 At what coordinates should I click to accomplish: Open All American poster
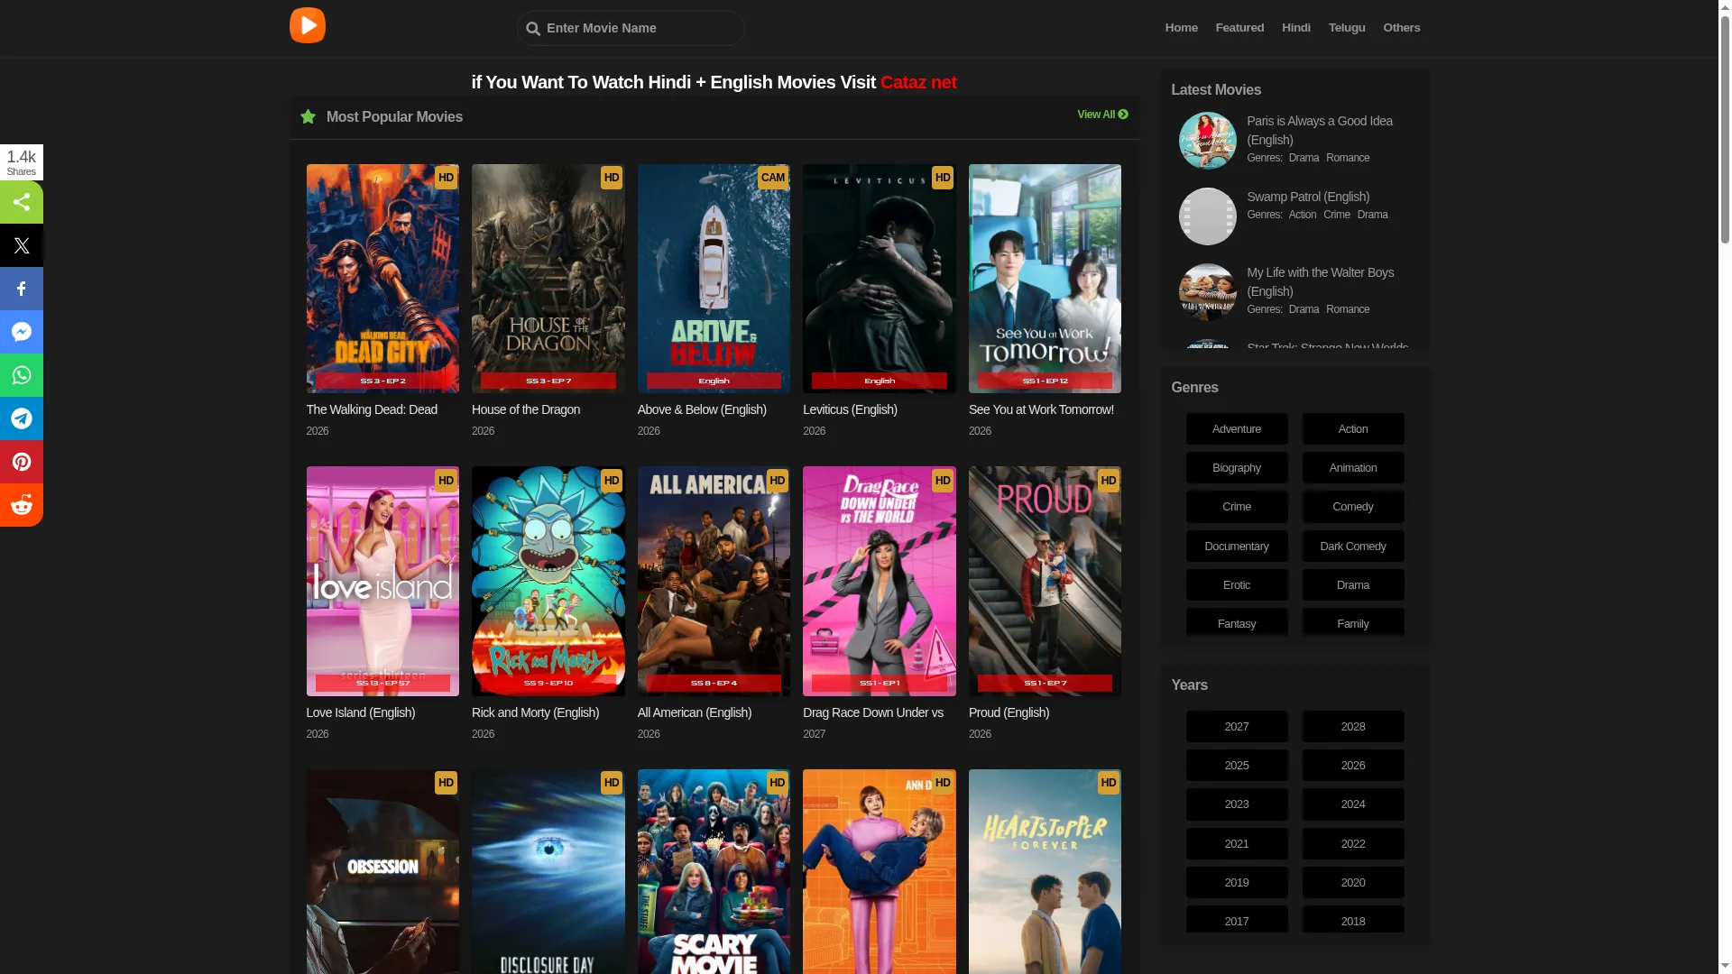pos(714,581)
